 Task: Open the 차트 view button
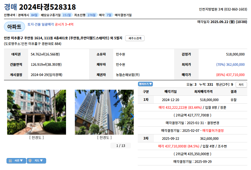(241, 85)
